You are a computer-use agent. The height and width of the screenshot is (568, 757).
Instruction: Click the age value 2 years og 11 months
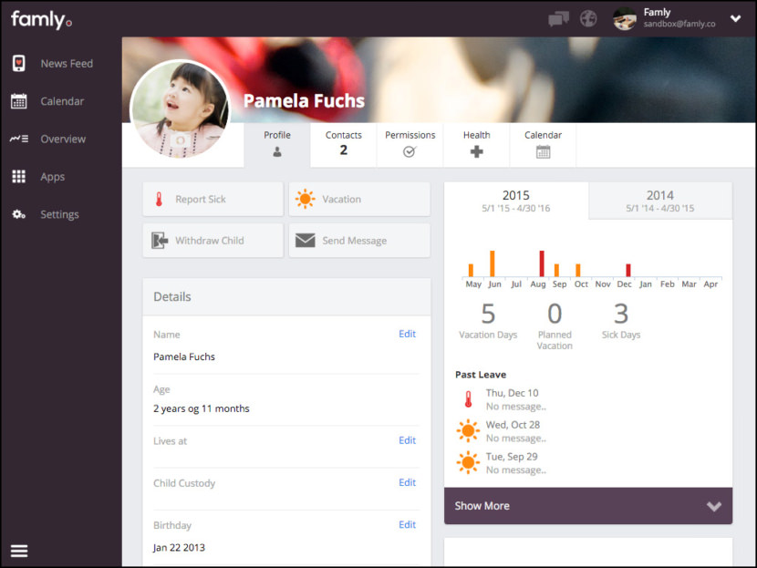pos(202,408)
